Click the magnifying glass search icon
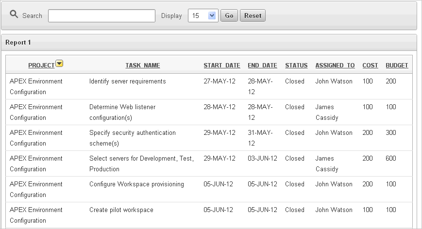 [x=14, y=14]
